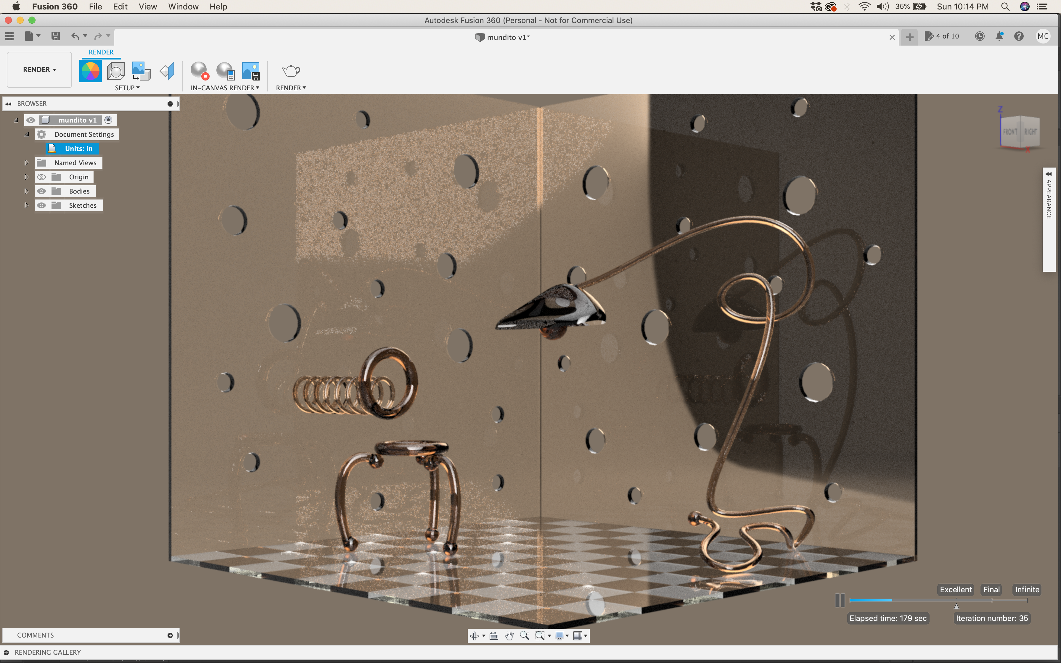
Task: Hide the Sketches folder
Action: (42, 205)
